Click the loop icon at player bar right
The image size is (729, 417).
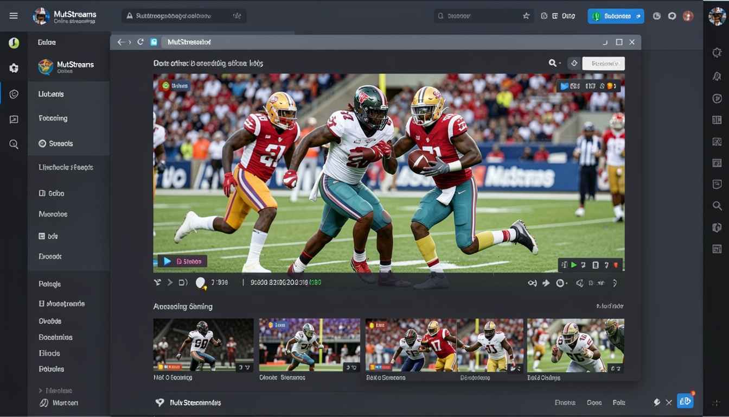click(x=532, y=283)
